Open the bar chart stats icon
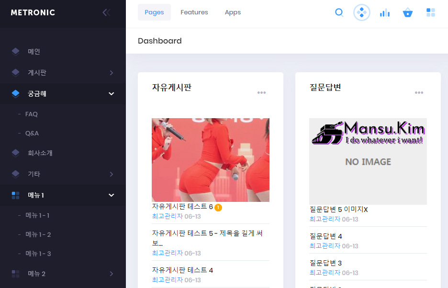448x288 pixels. [x=384, y=12]
